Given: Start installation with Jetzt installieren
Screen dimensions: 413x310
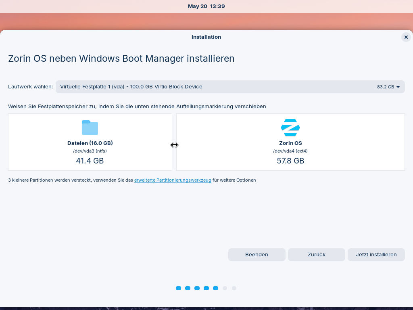Looking at the screenshot, I should pyautogui.click(x=376, y=255).
